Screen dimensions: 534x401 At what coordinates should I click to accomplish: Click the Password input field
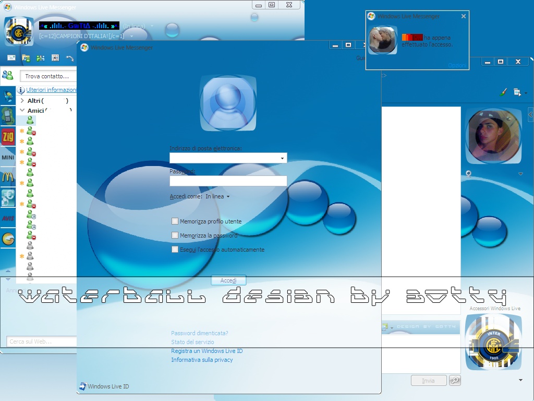pos(228,181)
